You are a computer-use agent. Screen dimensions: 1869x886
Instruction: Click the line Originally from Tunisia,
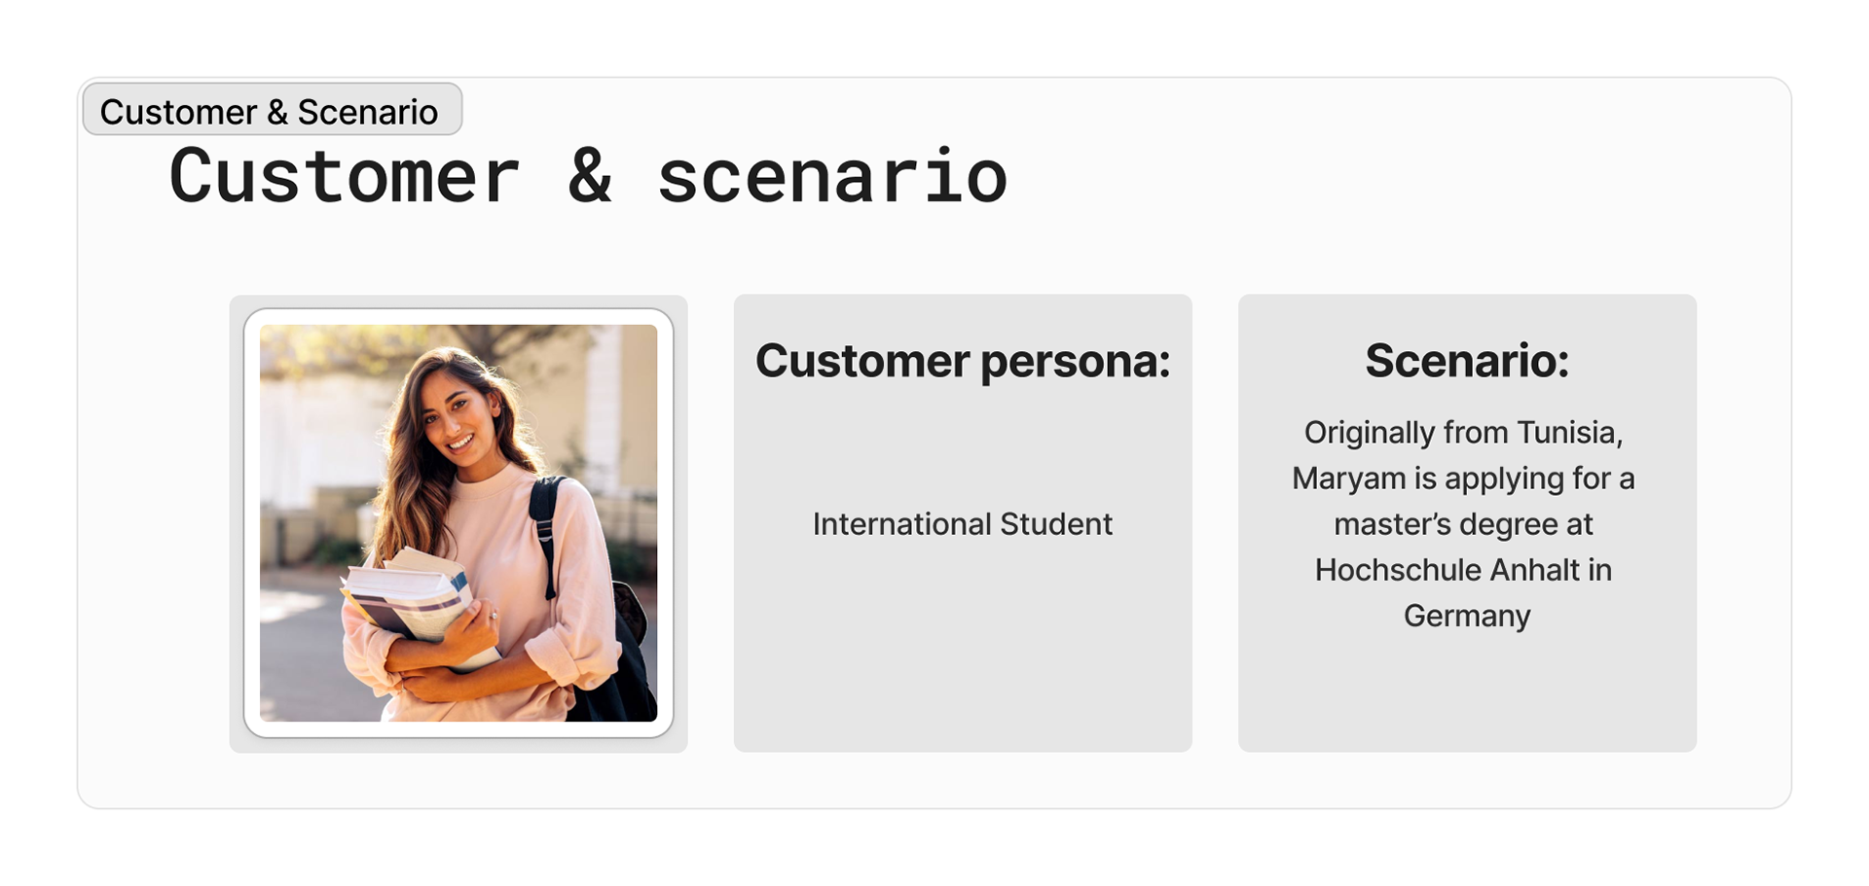point(1464,432)
